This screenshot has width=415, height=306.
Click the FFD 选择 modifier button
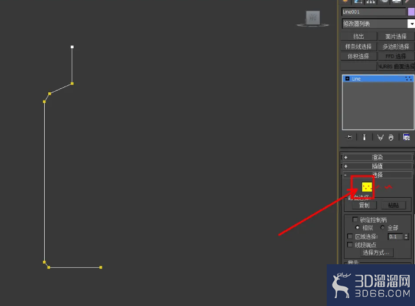tap(396, 56)
